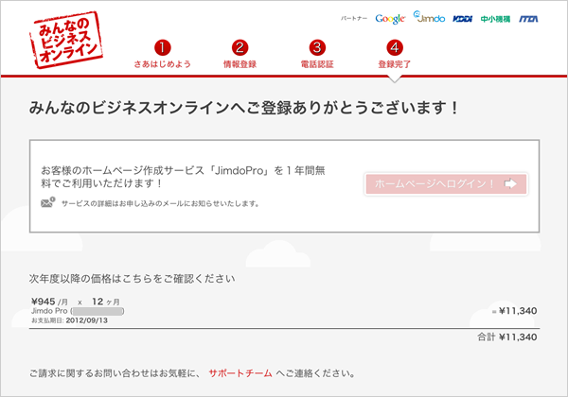568x397 pixels.
Task: Click the サービスの詳細 email notice text
Action: pyautogui.click(x=160, y=203)
